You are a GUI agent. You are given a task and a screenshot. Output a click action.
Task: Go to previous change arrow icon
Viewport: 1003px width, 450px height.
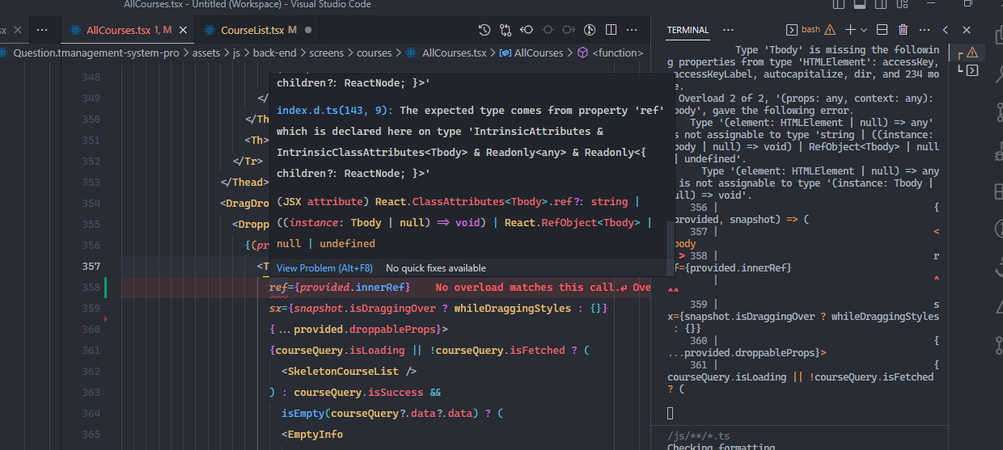point(527,30)
